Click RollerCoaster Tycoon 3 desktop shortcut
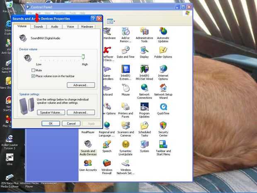The width and height of the screenshot is (257, 193). [10, 142]
